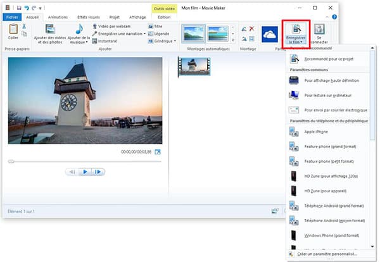The height and width of the screenshot is (262, 380).
Task: Click the rotate left icon in Montage group
Action: (244, 29)
